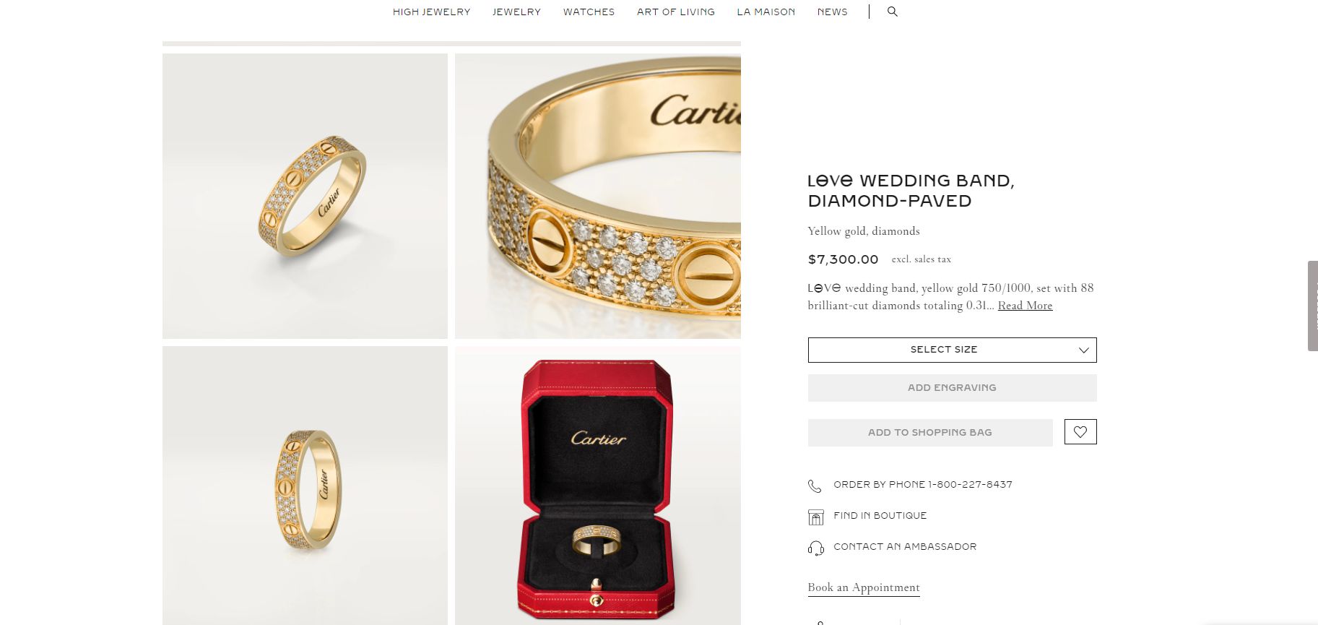Image resolution: width=1318 pixels, height=625 pixels.
Task: Open the Watches menu item
Action: 589,12
